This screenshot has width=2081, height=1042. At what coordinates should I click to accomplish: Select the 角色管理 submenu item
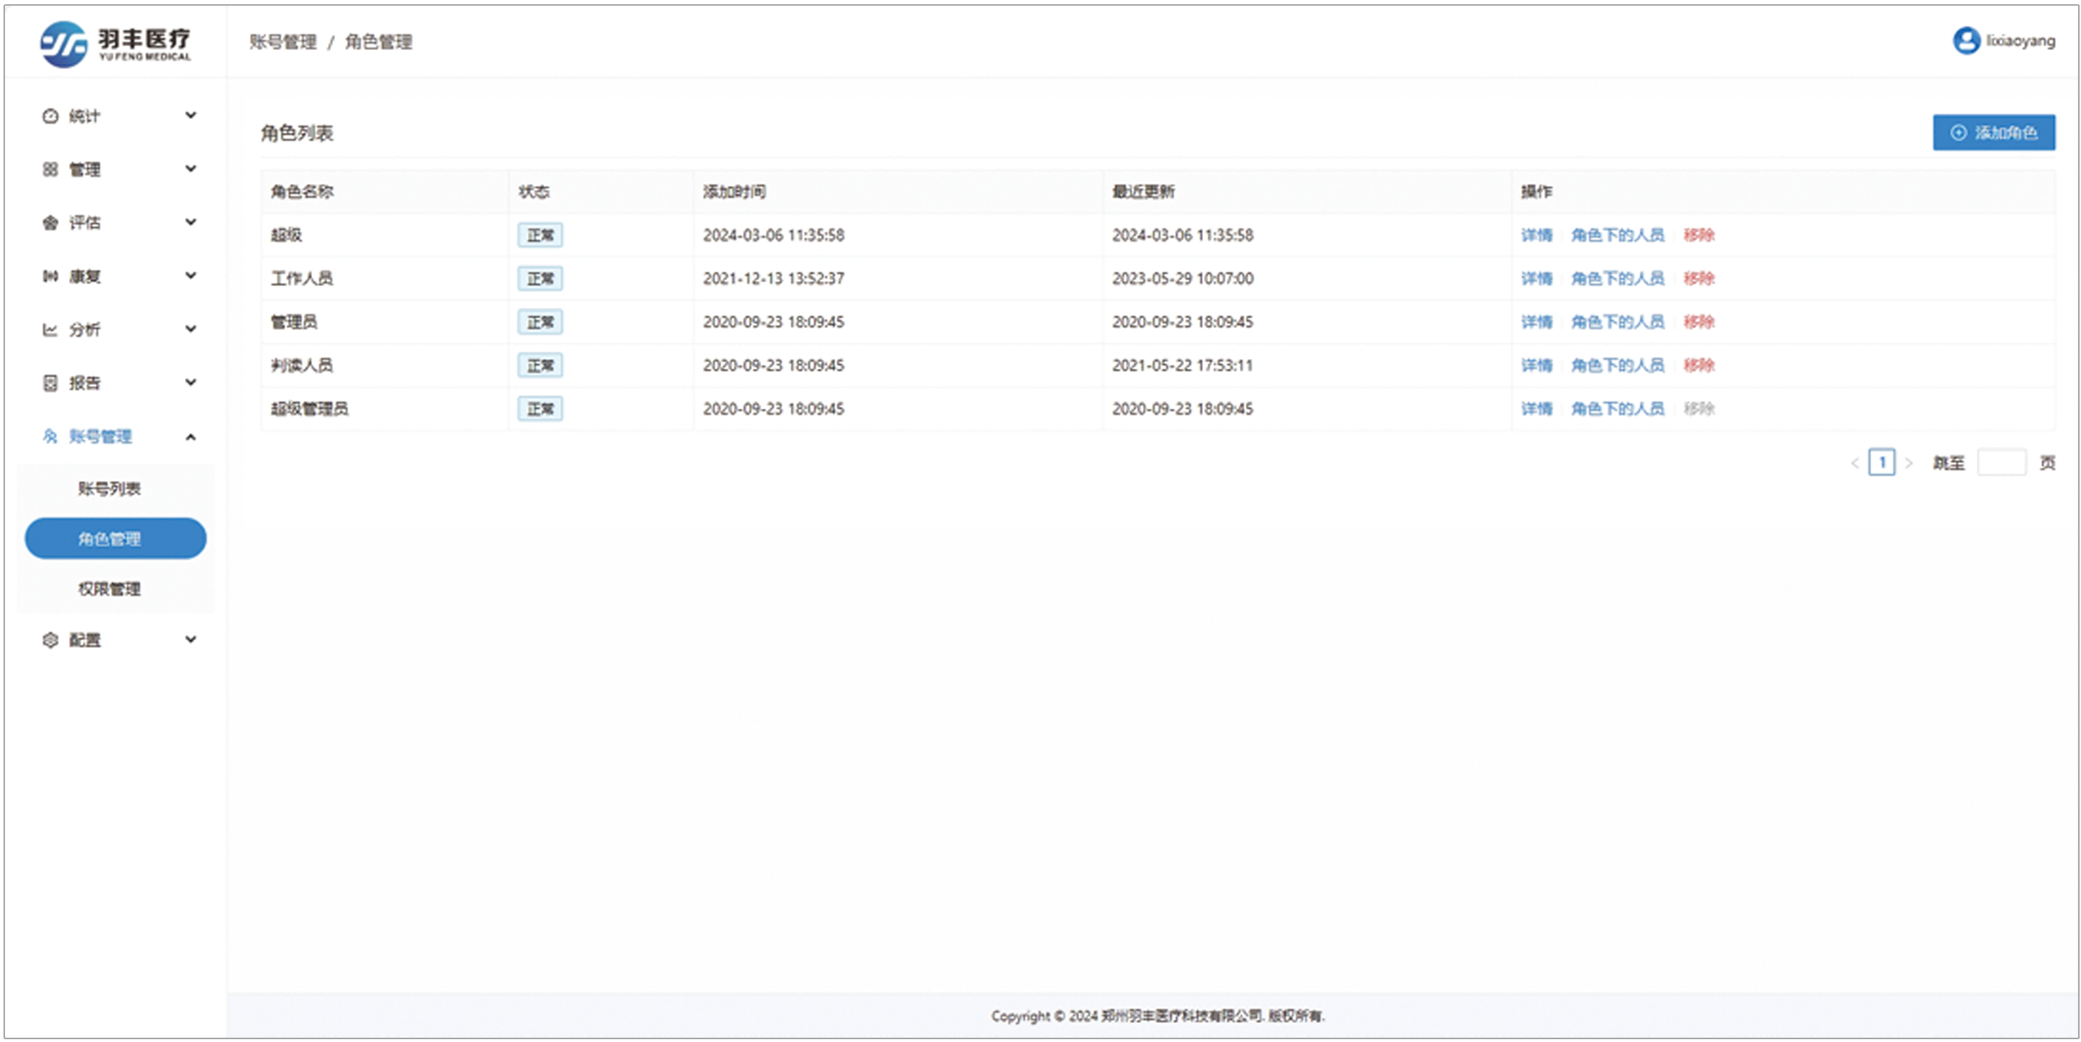tap(115, 539)
